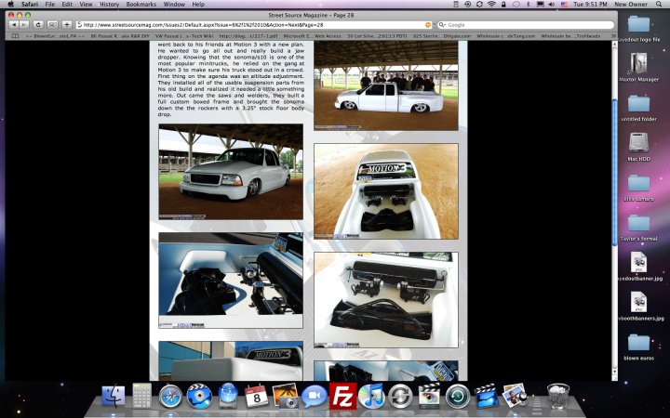This screenshot has height=418, width=670.
Task: Open the Google search magnifier dropdown
Action: coord(442,24)
